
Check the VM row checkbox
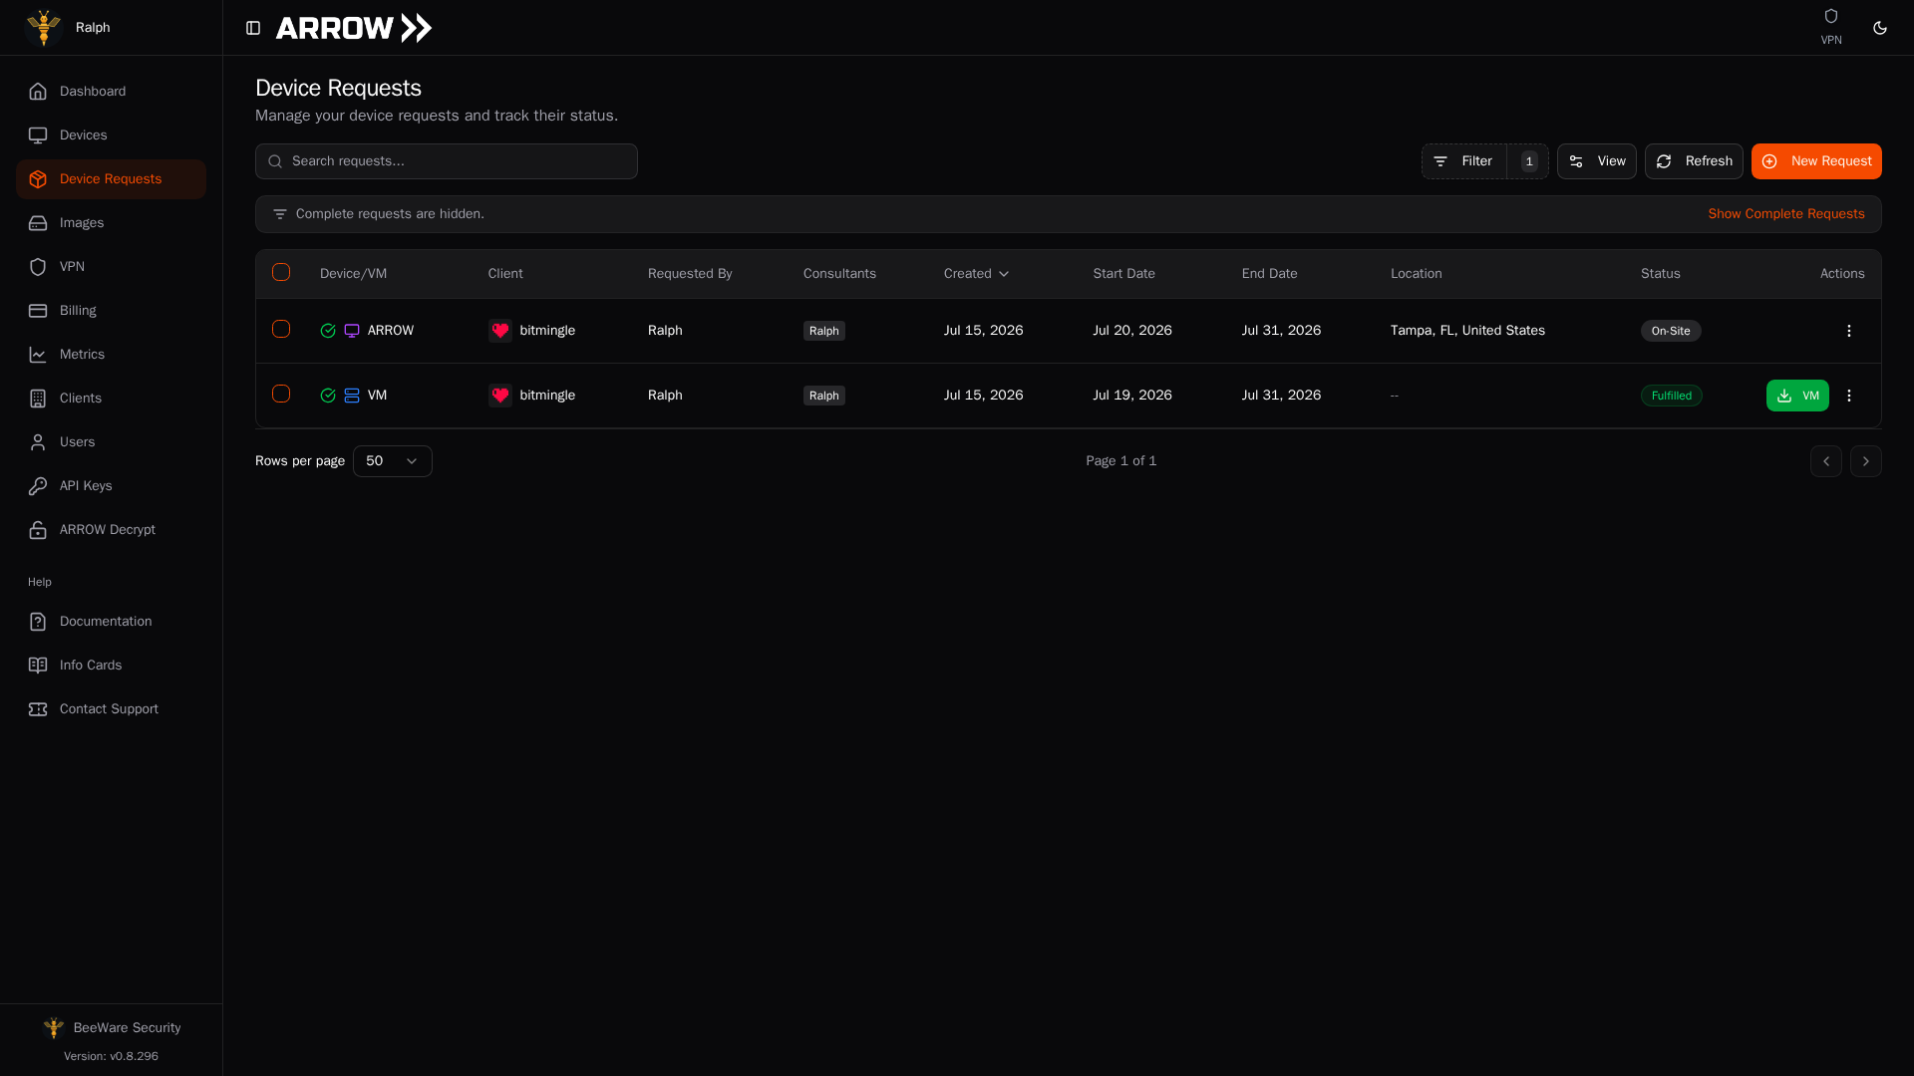(281, 395)
